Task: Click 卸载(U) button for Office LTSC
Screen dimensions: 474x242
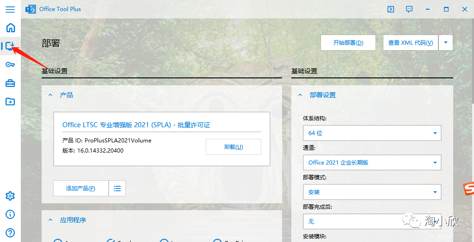Action: (234, 147)
